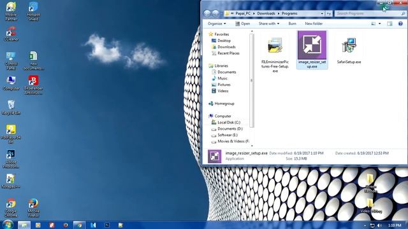Click the New folder button
408x229 pixels.
(314, 24)
